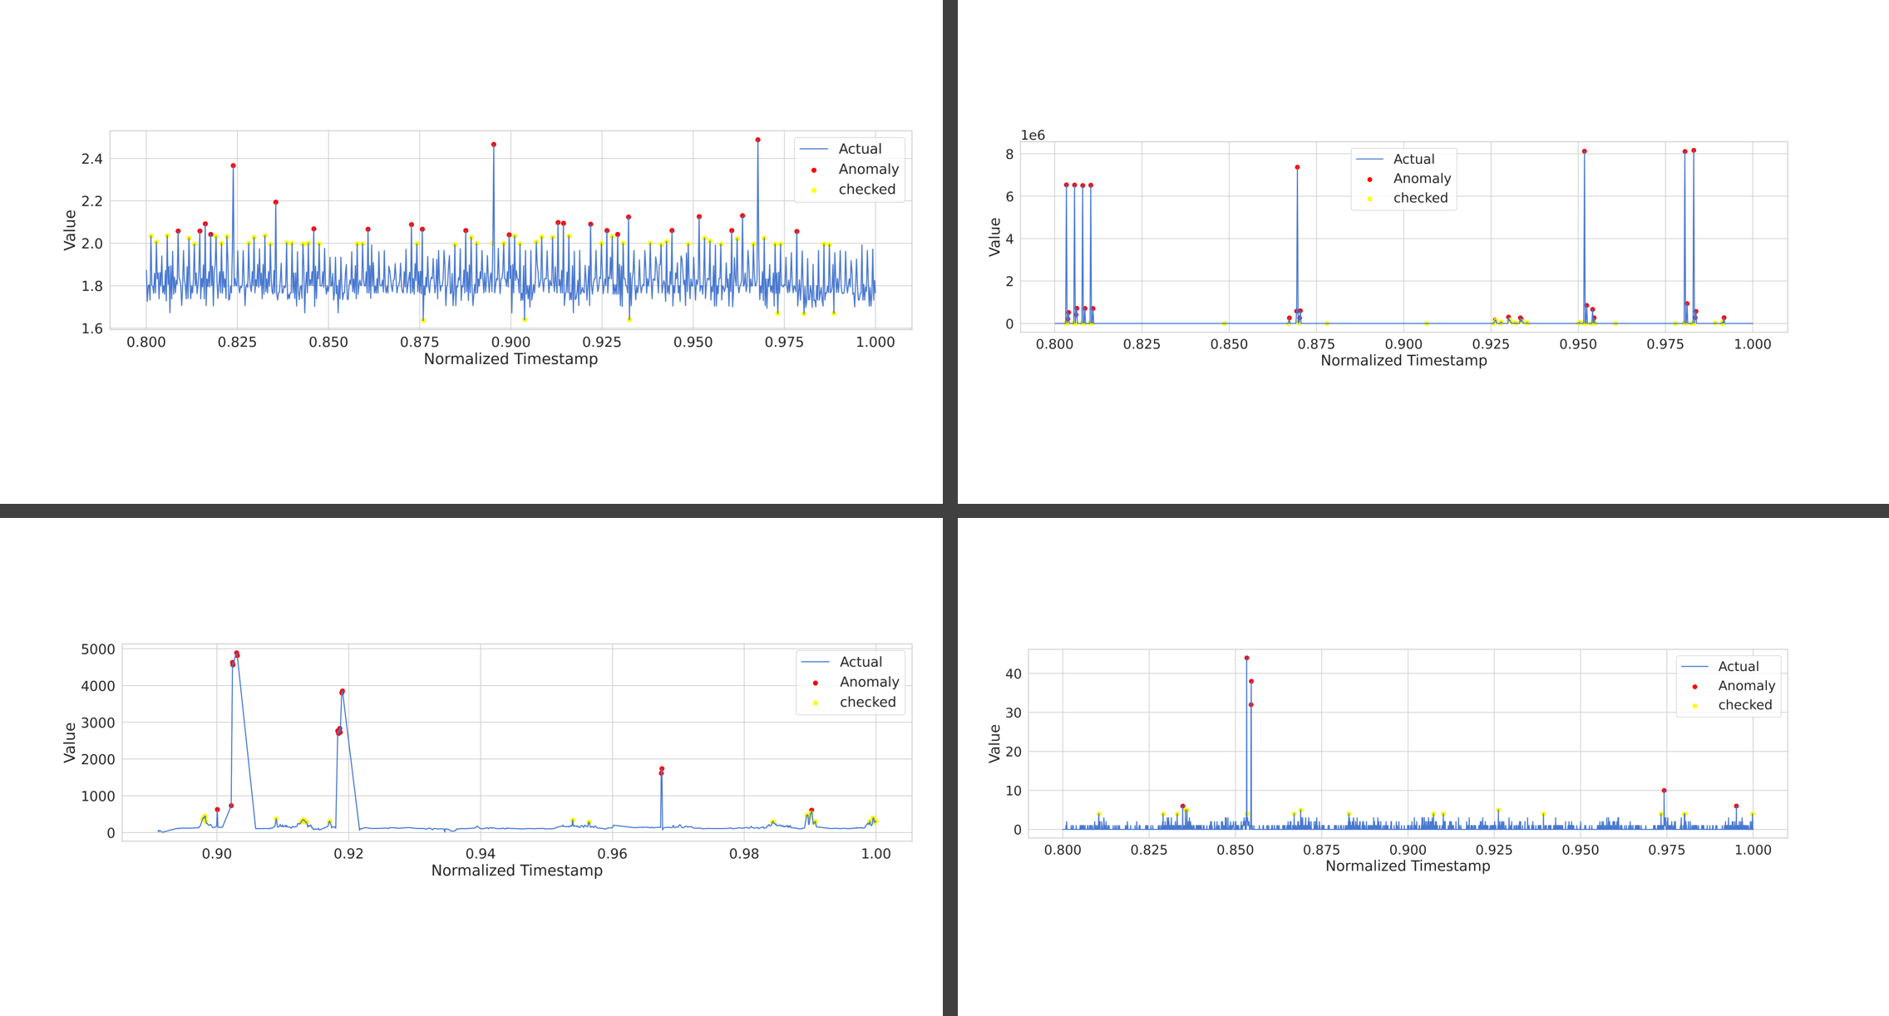
Task: Click the anomaly peak at 8e6 near timestamp 0.952
Action: click(1584, 152)
